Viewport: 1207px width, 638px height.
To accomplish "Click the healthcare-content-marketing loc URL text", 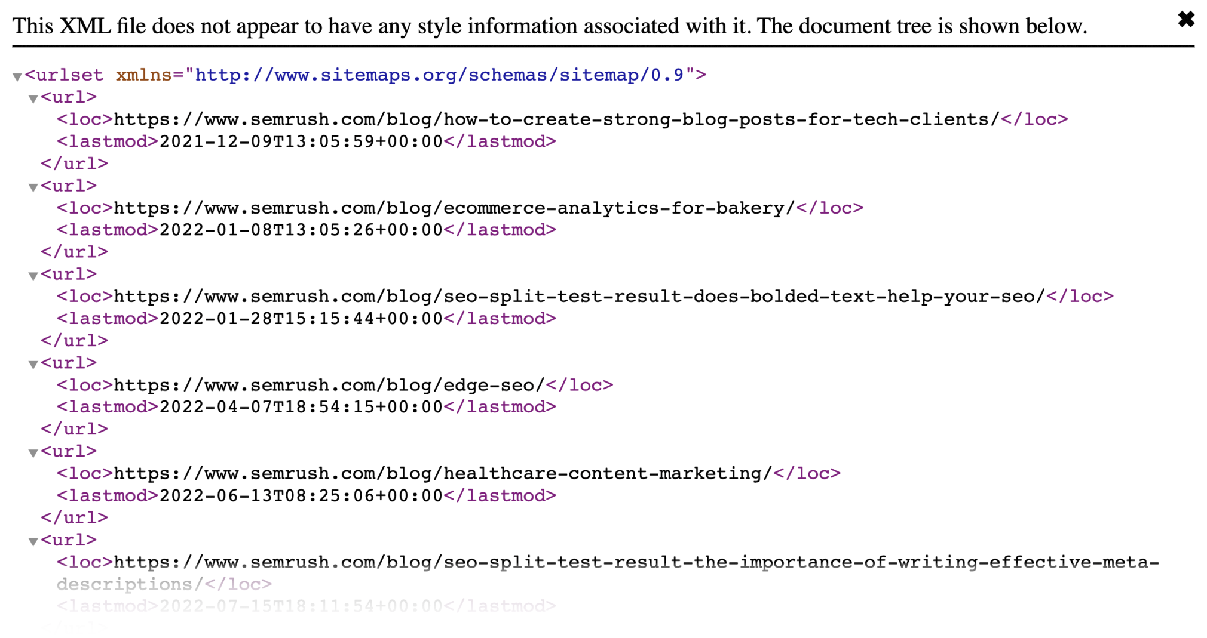I will [x=443, y=474].
